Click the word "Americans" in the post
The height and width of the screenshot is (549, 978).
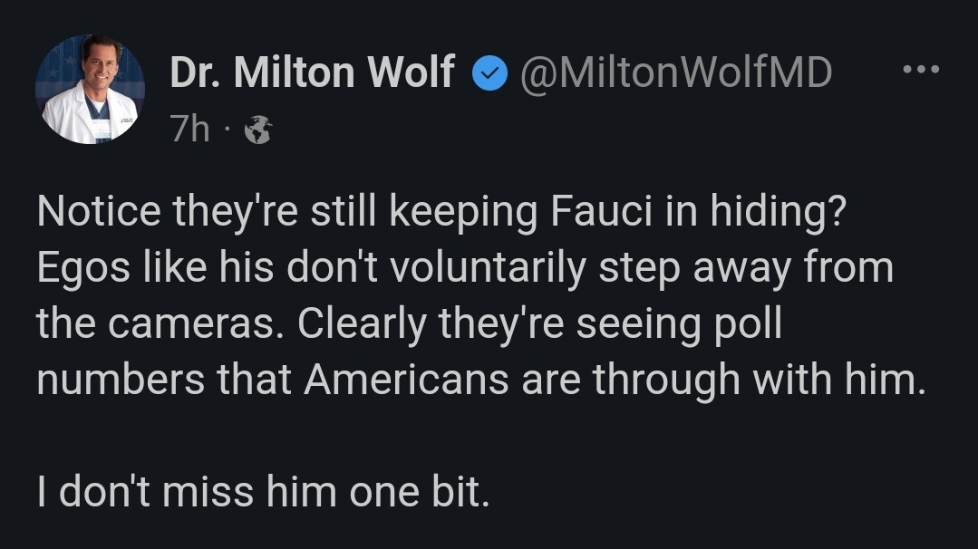tap(406, 379)
